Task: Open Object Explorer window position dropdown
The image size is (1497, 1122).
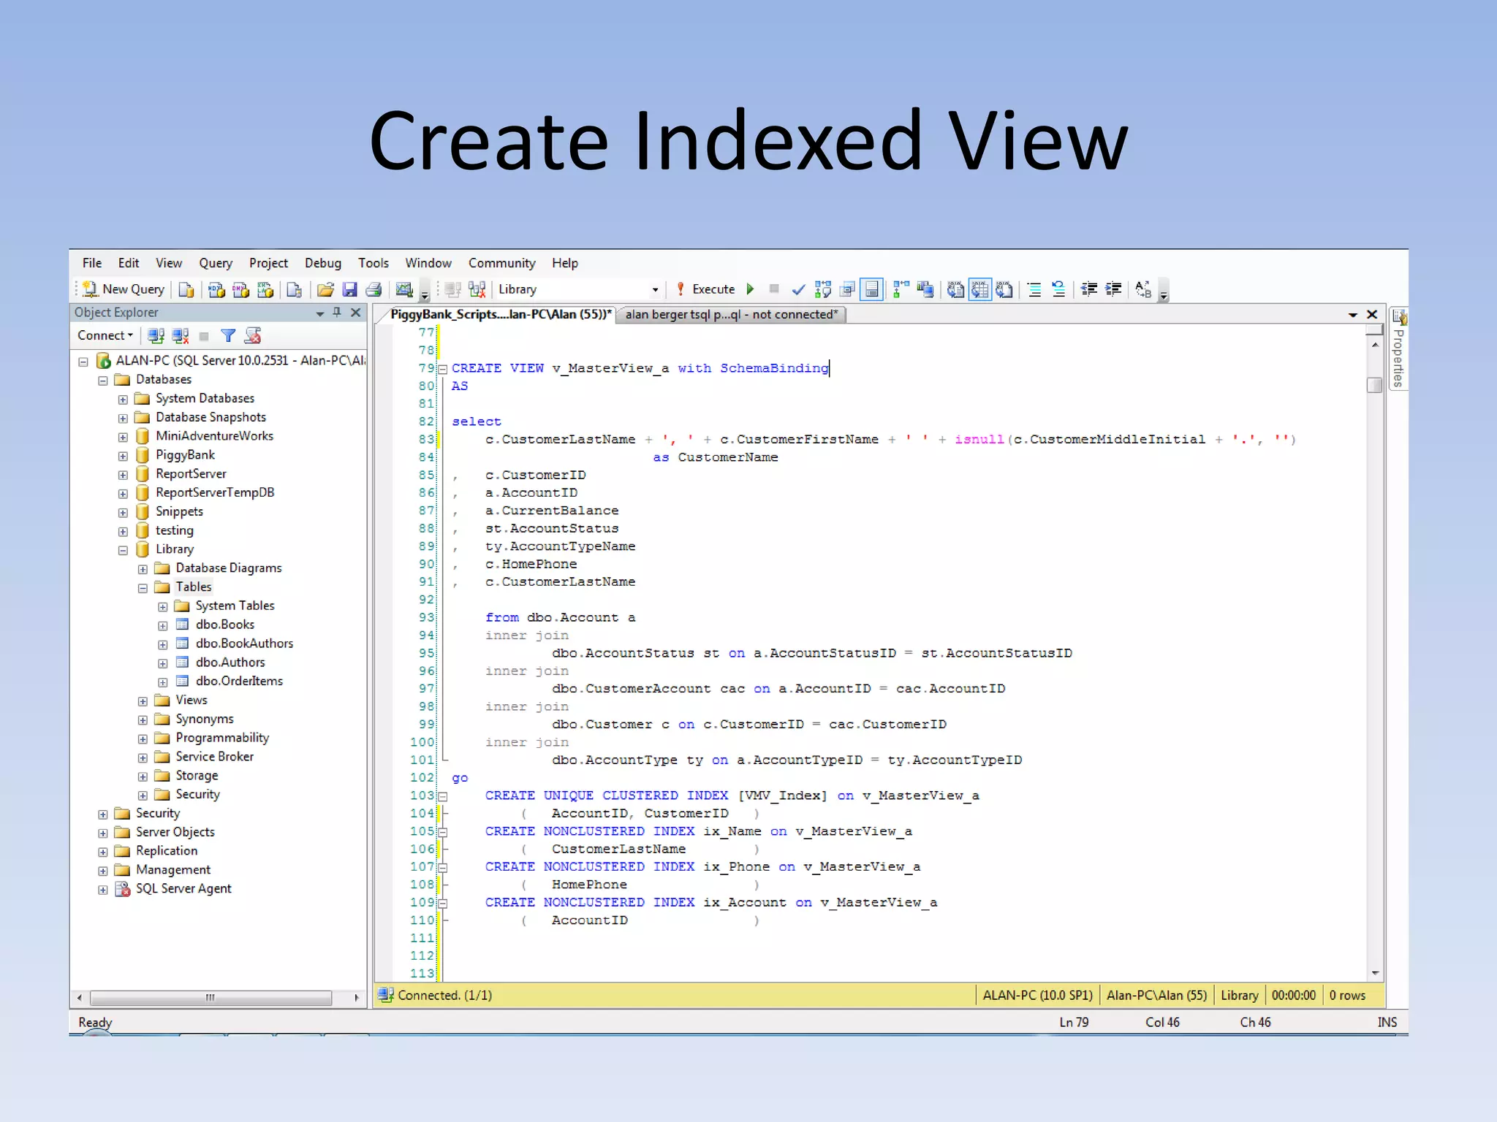Action: click(320, 313)
